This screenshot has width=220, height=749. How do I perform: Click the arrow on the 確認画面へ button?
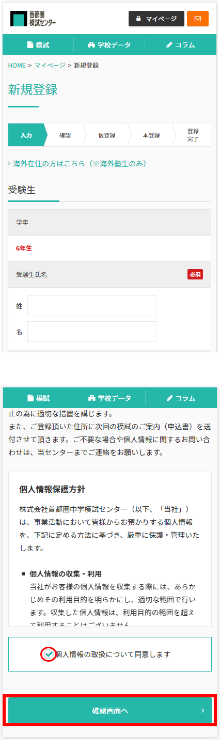(203, 711)
